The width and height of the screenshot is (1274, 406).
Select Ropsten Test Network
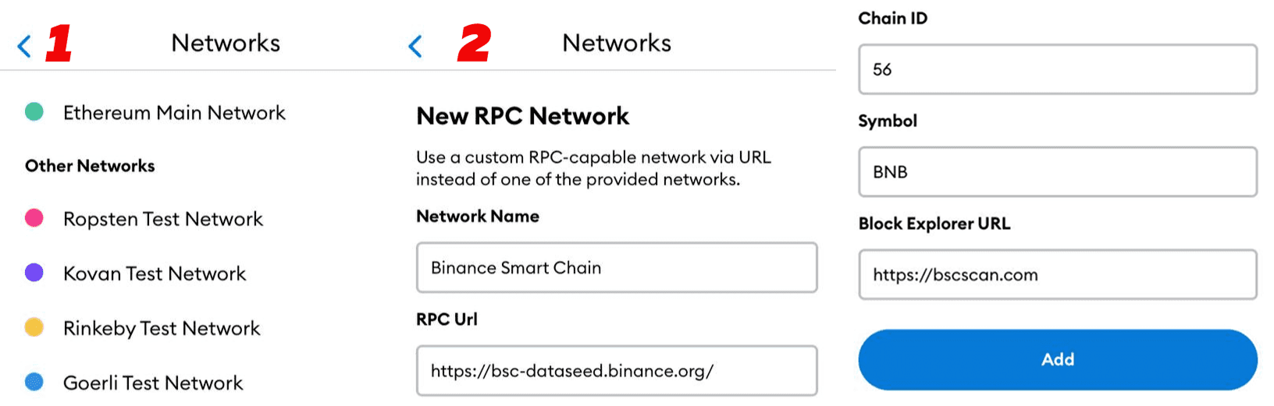(x=163, y=219)
